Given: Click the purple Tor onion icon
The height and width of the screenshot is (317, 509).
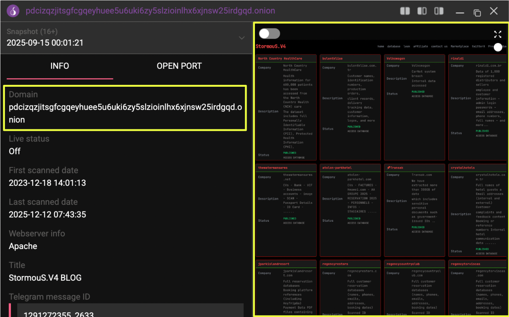Looking at the screenshot, I should pyautogui.click(x=13, y=11).
